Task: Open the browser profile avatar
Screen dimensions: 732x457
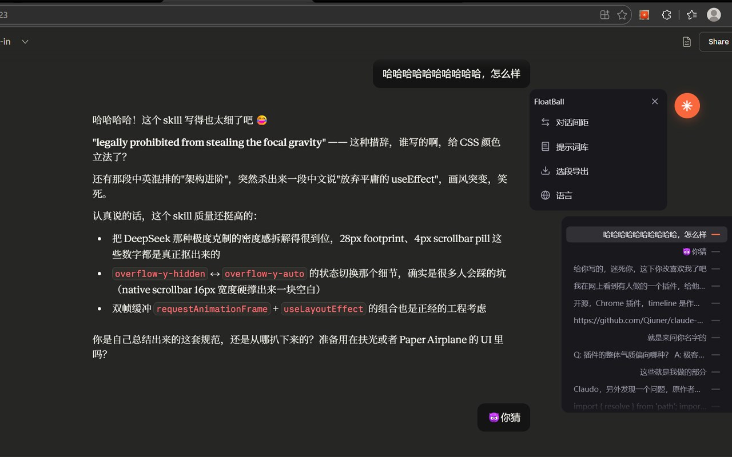Action: point(714,15)
